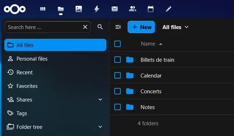Open the Mail app icon
Screen dimensions: 234x136
[115, 9]
